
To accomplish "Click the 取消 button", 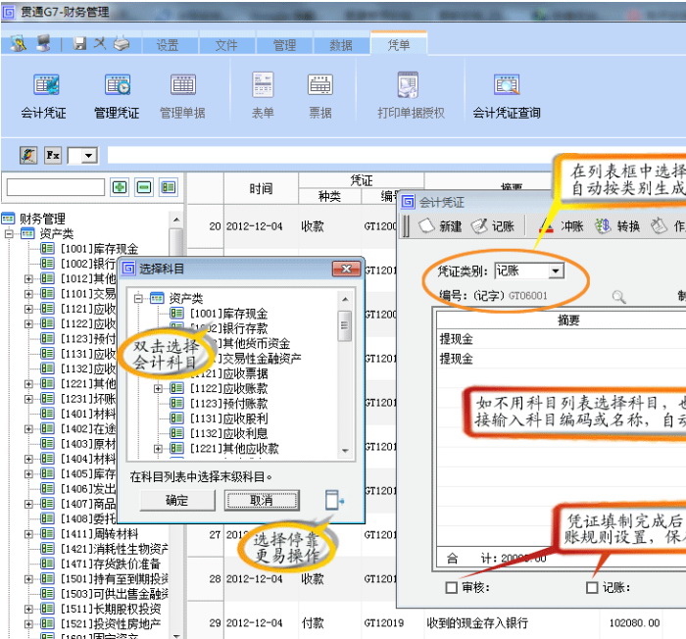I will [x=262, y=500].
